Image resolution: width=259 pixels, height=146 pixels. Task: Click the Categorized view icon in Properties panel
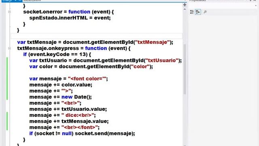(x=192, y=12)
